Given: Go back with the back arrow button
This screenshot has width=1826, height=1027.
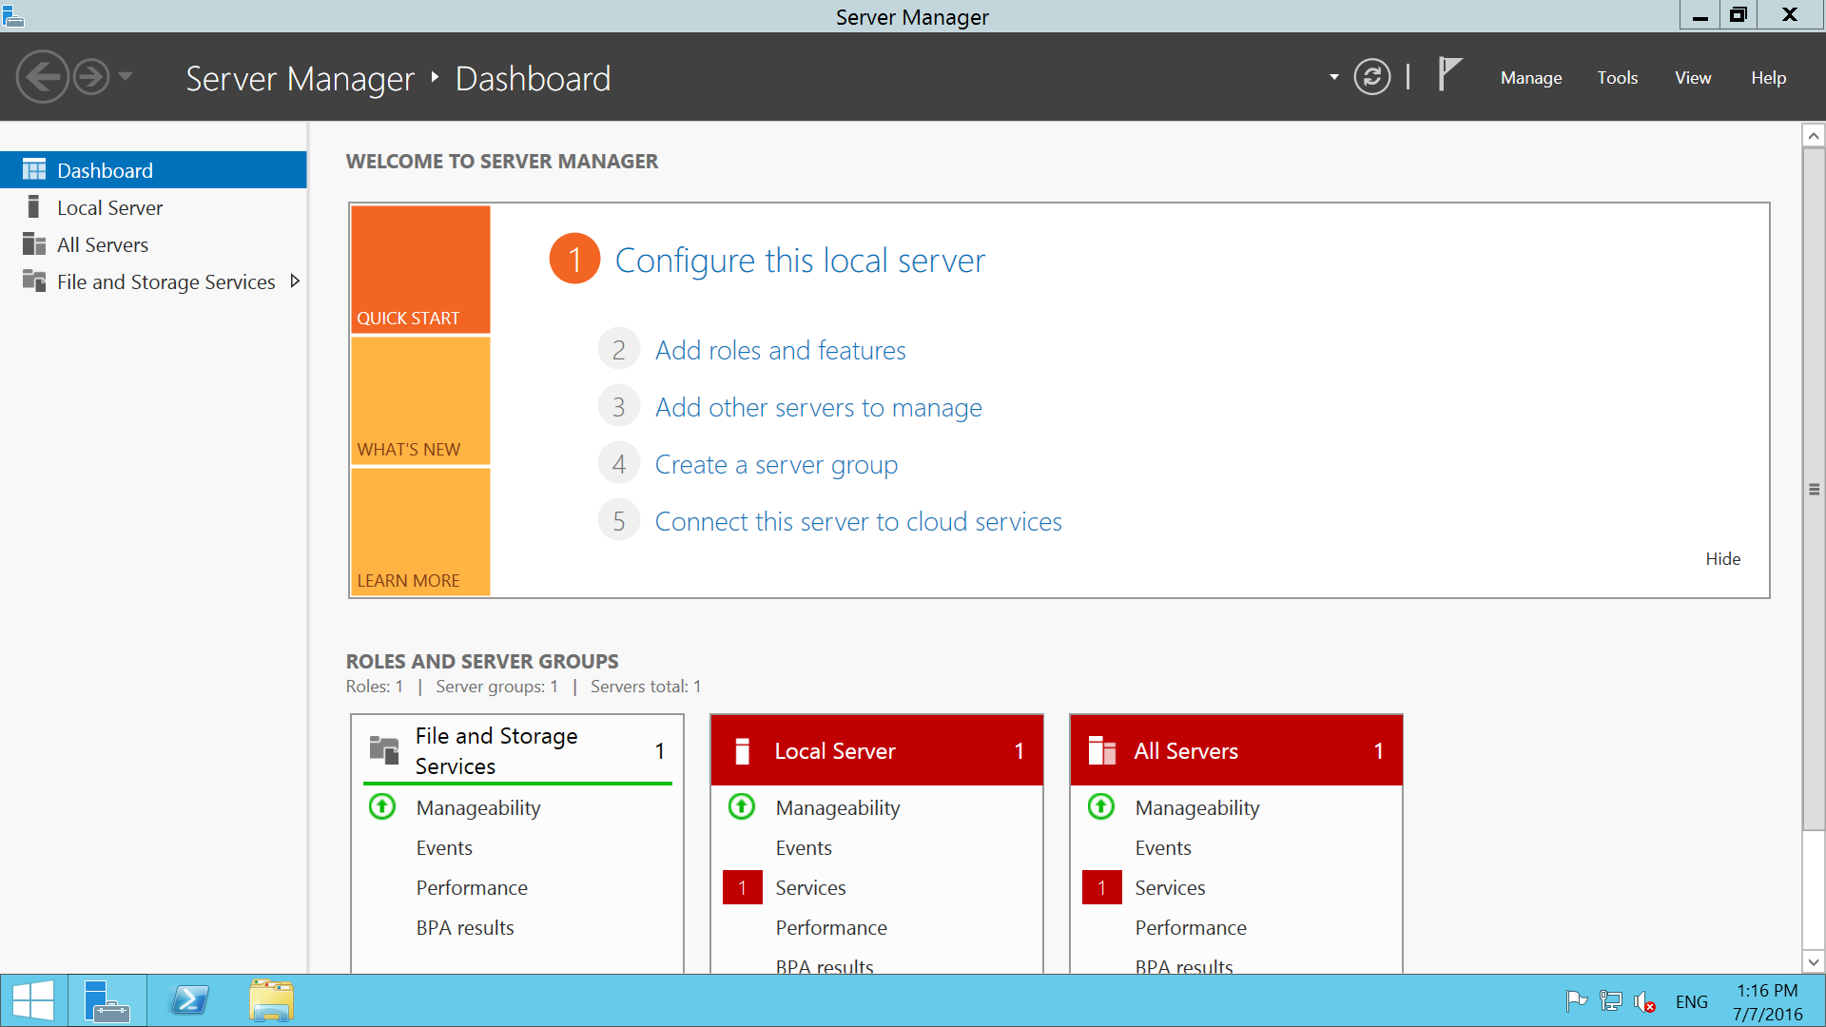Looking at the screenshot, I should click(x=43, y=77).
